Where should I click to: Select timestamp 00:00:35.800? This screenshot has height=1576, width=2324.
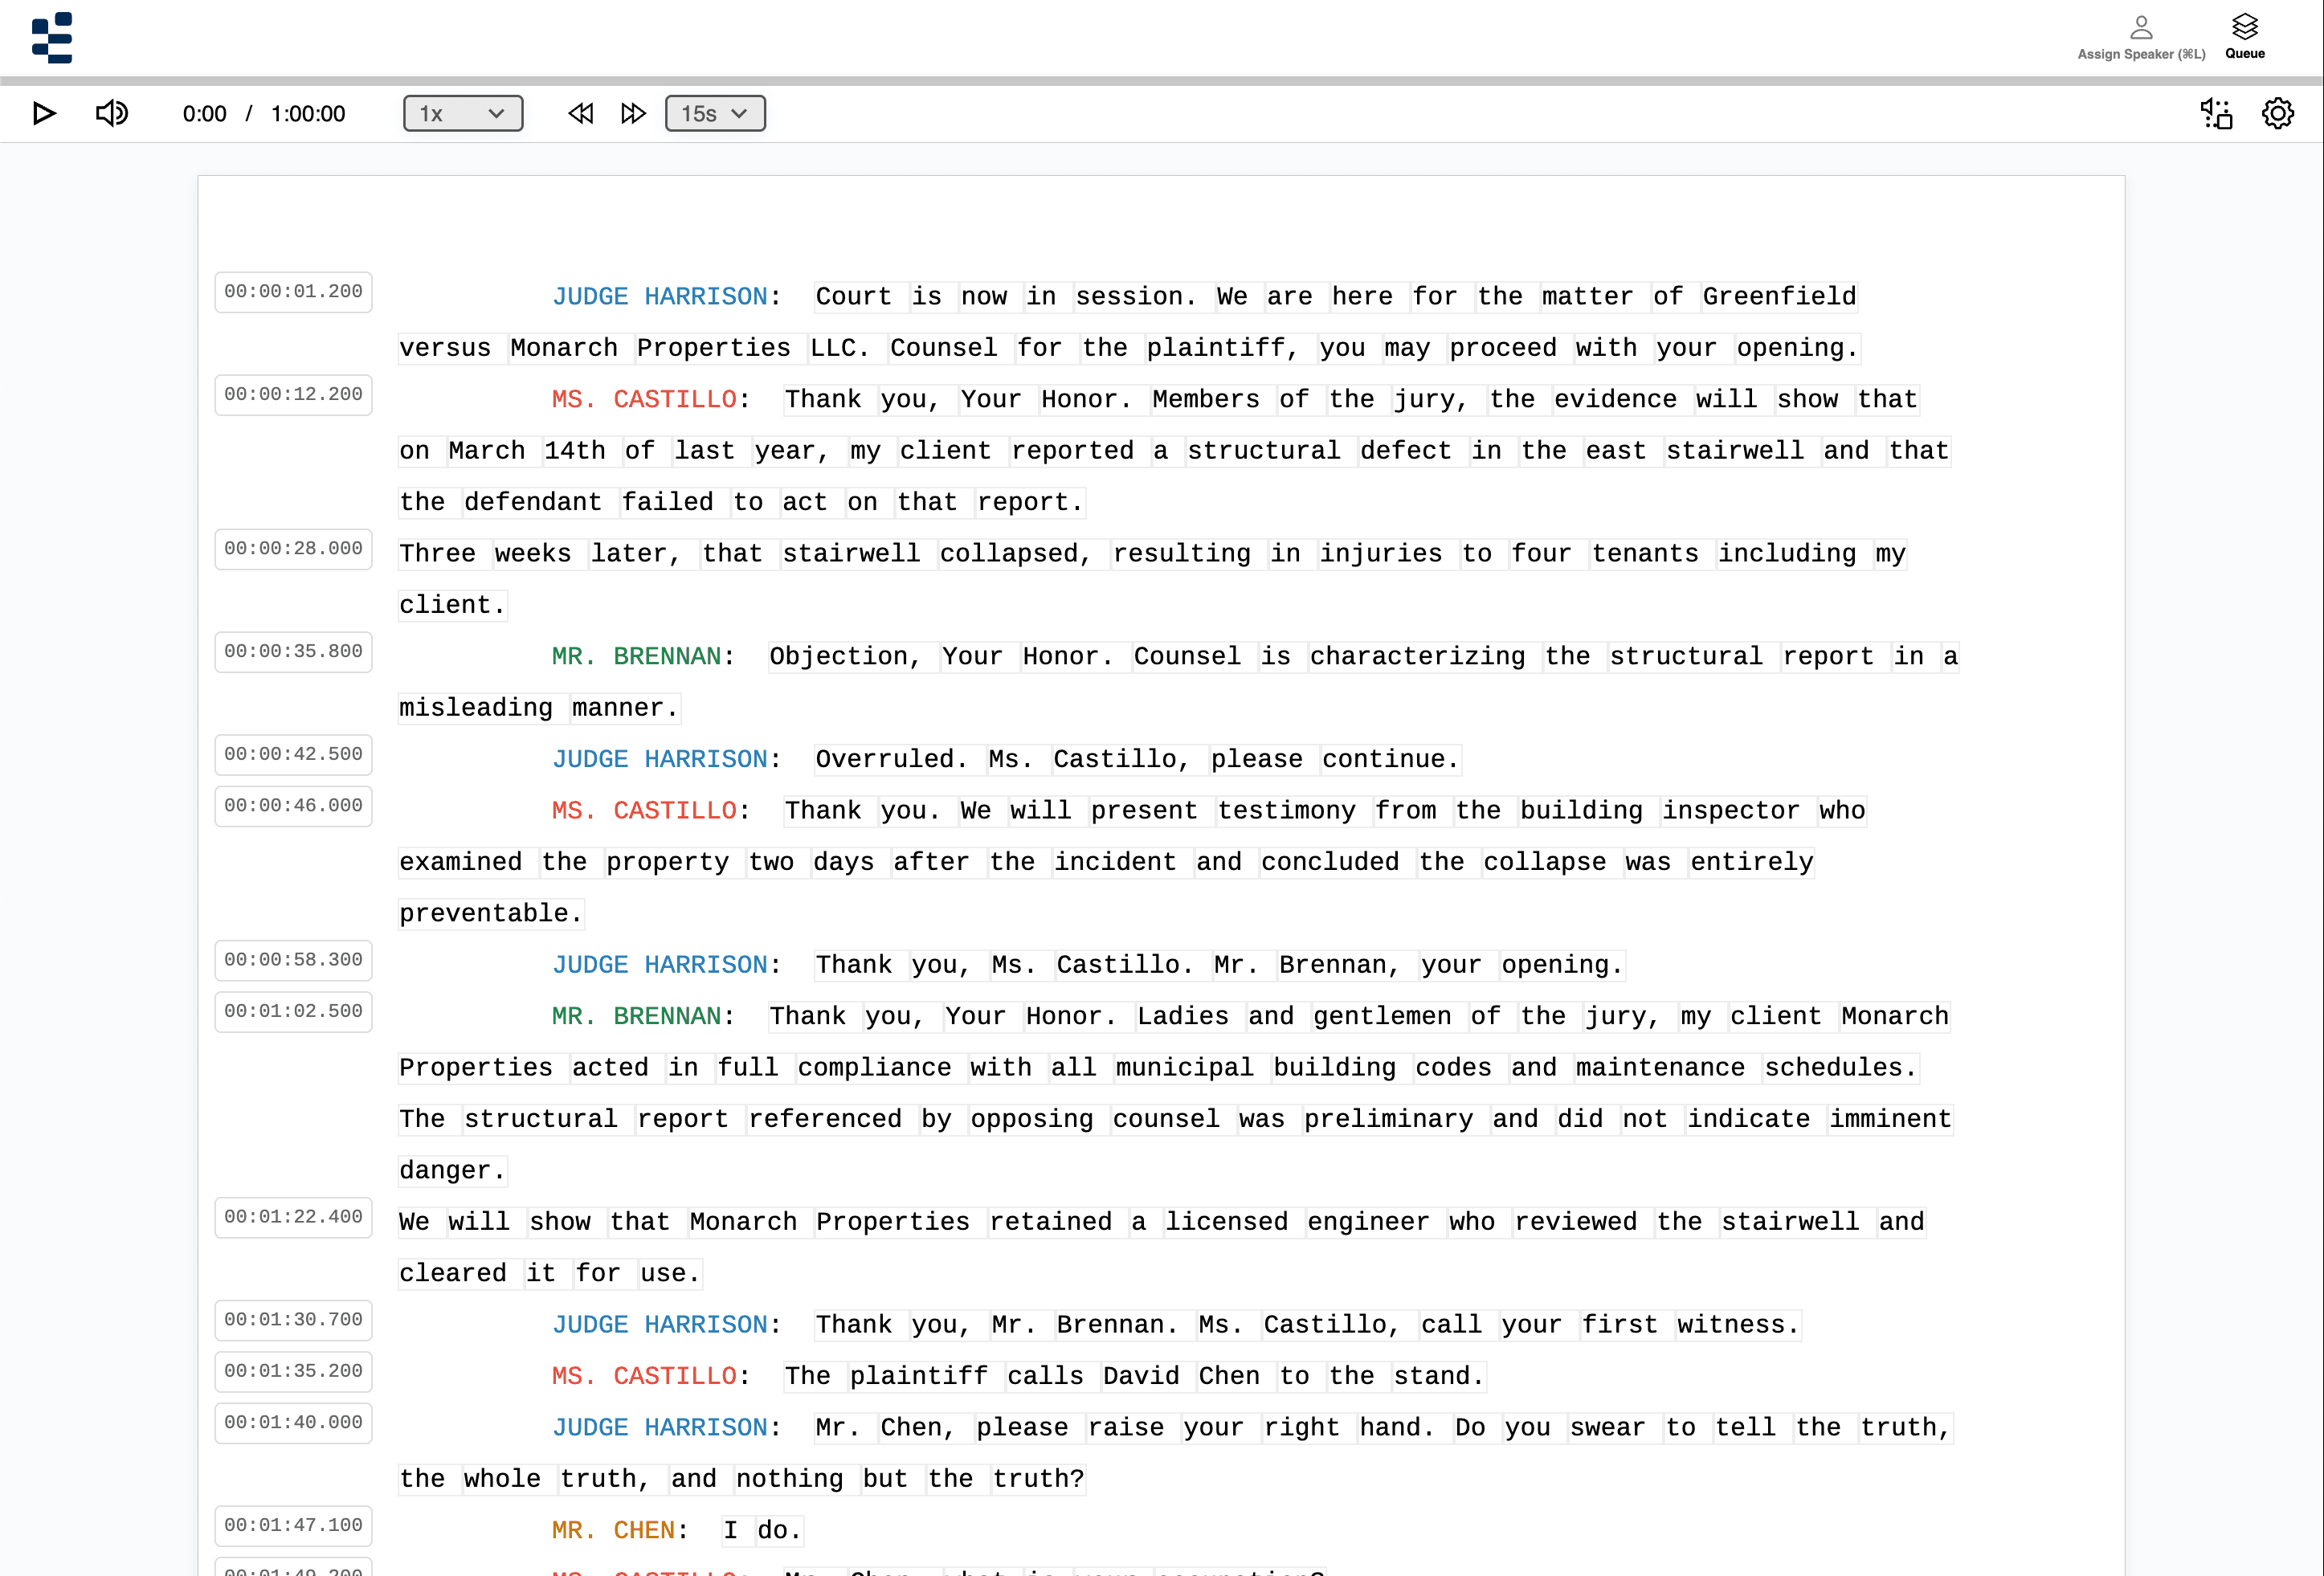[293, 652]
